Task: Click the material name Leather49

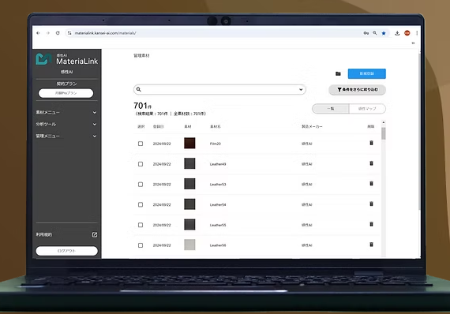Action: coord(218,164)
